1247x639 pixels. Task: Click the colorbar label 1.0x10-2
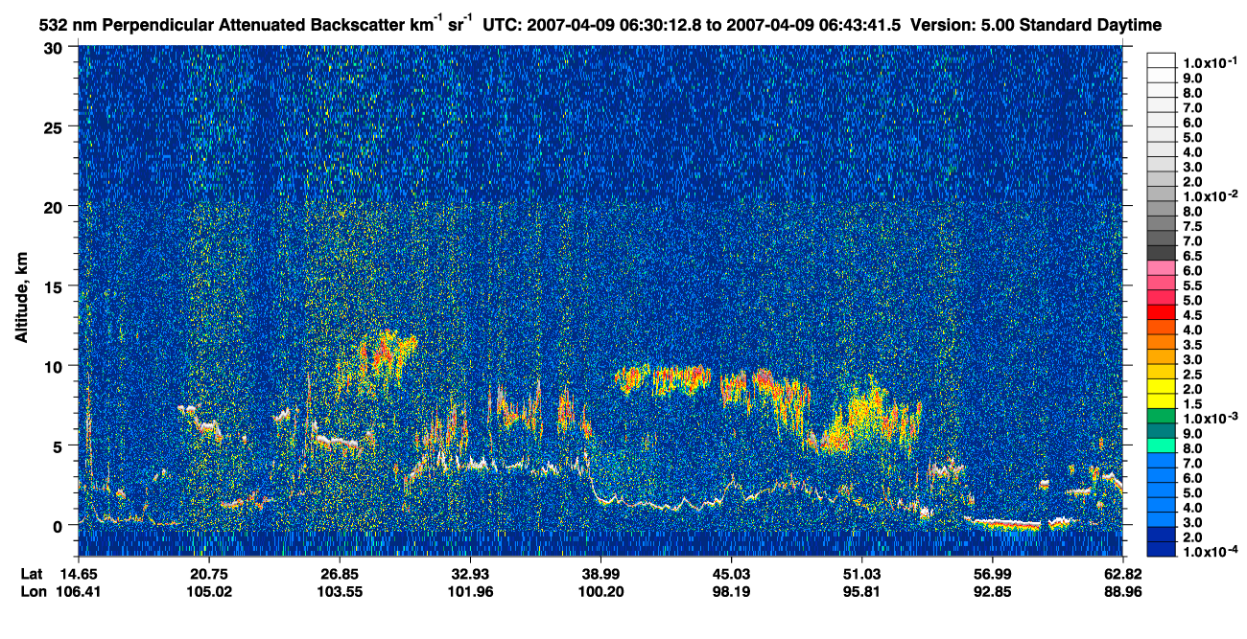[1212, 195]
